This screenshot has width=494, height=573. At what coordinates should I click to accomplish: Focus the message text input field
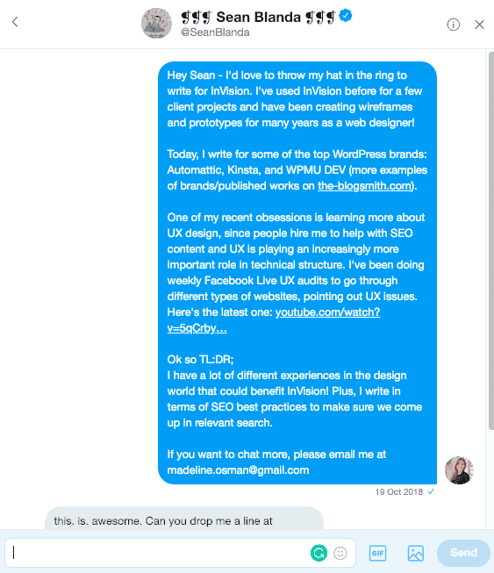[x=157, y=553]
